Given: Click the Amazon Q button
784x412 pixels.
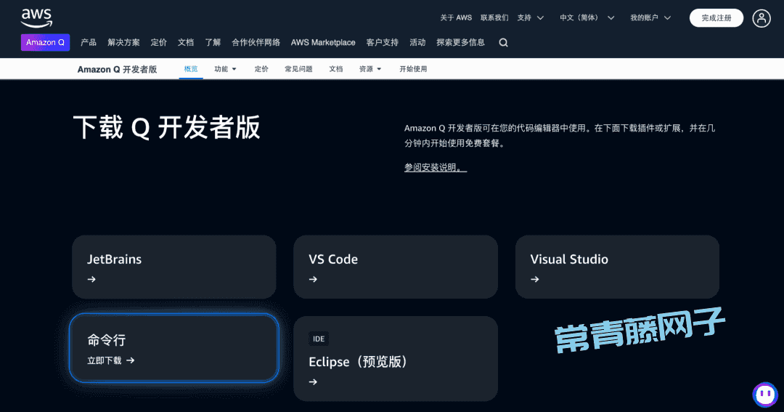Looking at the screenshot, I should pos(45,43).
